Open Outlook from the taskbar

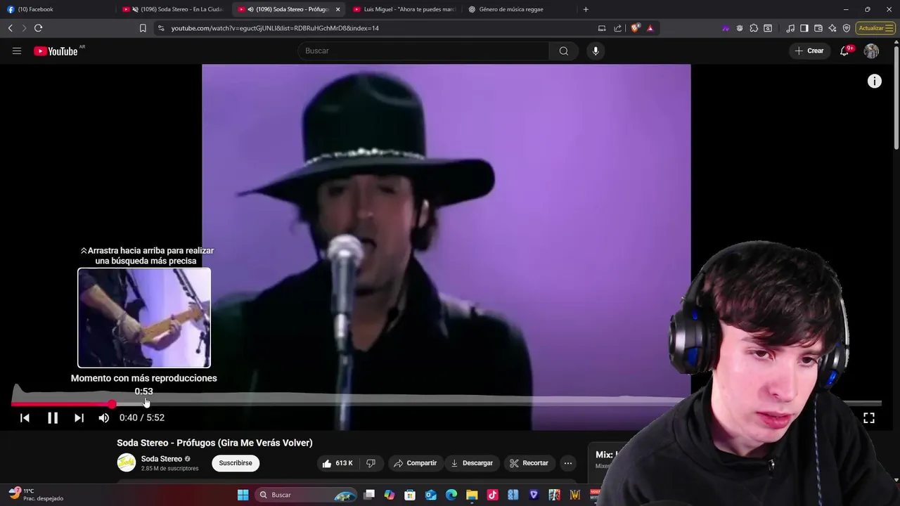point(430,495)
